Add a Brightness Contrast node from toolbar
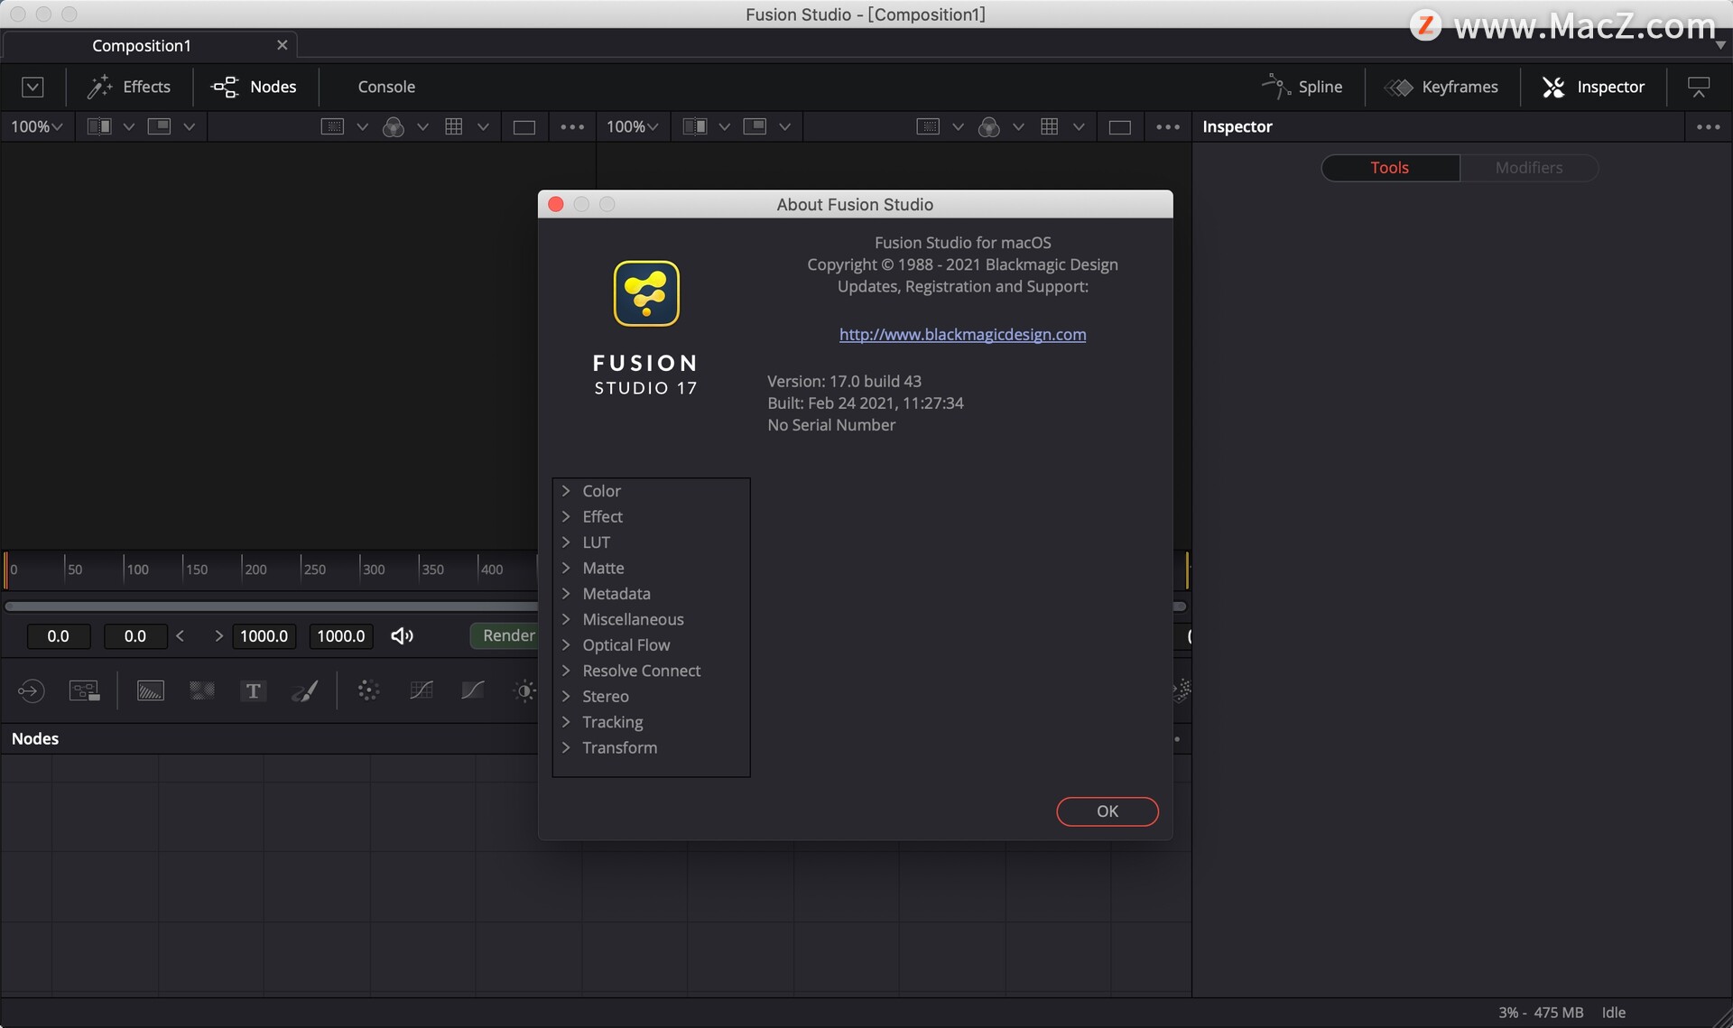The height and width of the screenshot is (1028, 1733). [x=524, y=691]
